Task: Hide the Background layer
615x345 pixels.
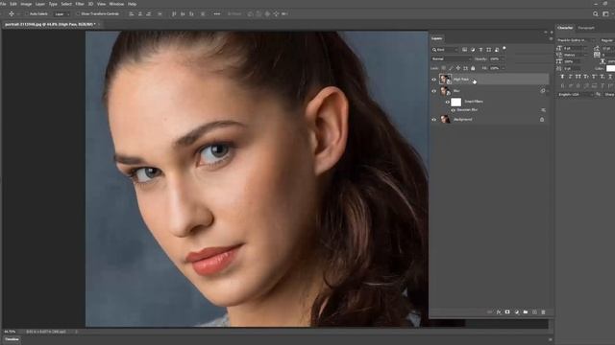Action: (x=433, y=120)
